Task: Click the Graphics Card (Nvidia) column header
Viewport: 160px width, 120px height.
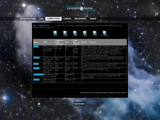Action: [60, 42]
